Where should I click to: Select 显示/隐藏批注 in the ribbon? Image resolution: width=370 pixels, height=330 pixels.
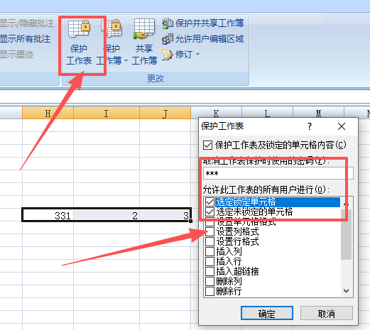pos(26,23)
